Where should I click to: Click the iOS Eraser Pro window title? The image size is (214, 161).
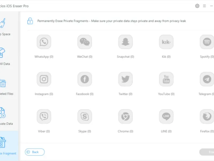click(x=14, y=6)
